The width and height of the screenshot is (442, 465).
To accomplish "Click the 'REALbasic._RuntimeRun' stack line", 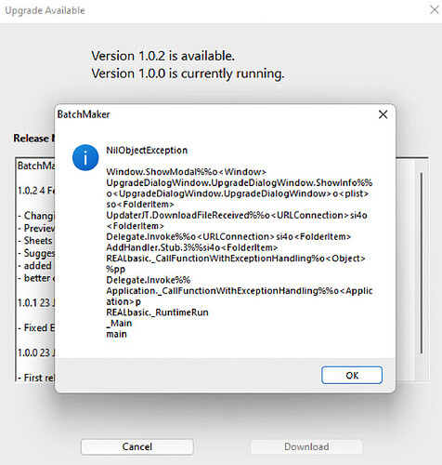I will tap(157, 312).
